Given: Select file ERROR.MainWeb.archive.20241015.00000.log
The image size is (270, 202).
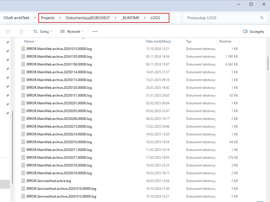Looking at the screenshot, I should tap(59, 49).
